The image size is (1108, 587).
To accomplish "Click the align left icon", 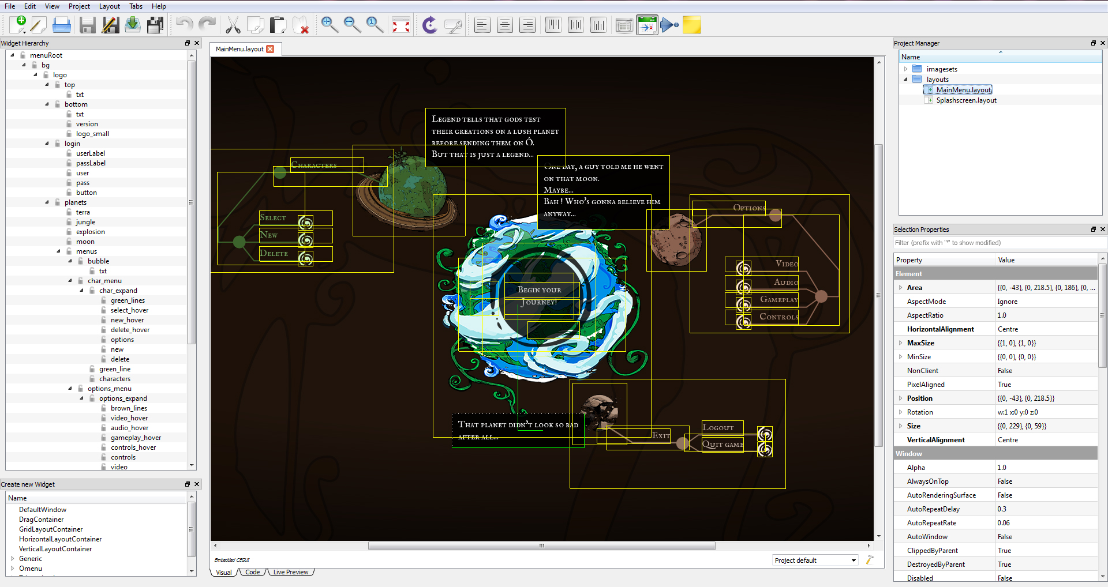I will pyautogui.click(x=482, y=25).
